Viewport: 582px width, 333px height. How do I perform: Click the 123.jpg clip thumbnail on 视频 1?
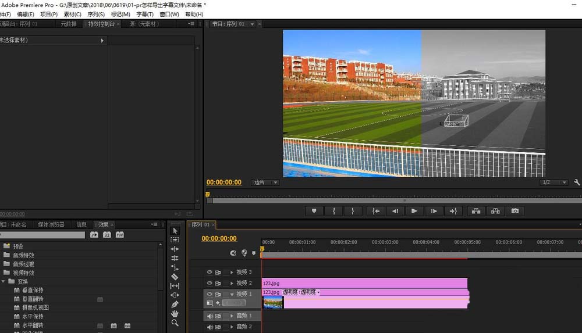[x=272, y=303]
